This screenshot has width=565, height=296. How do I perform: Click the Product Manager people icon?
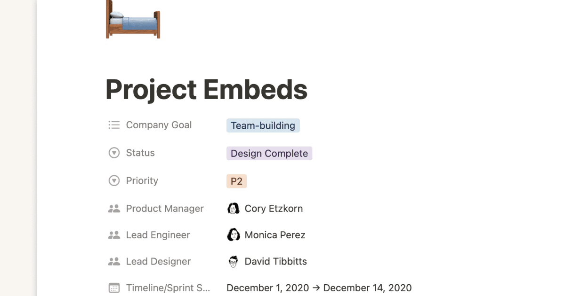click(x=114, y=208)
